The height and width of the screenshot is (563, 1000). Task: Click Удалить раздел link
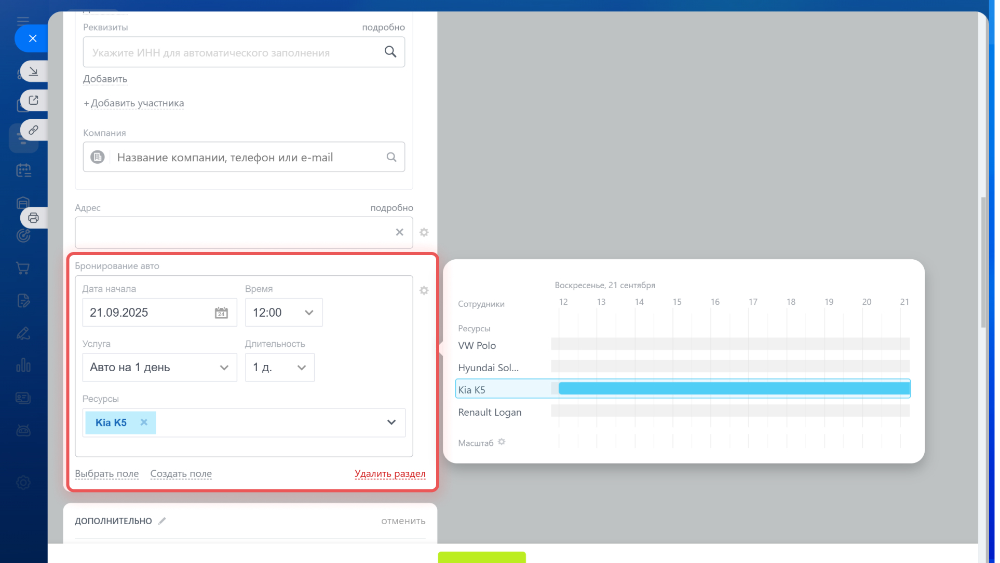390,473
